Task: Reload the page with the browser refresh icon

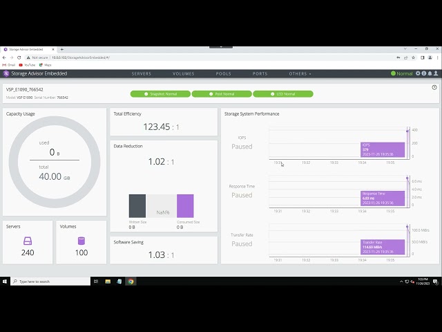Action: coord(19,57)
